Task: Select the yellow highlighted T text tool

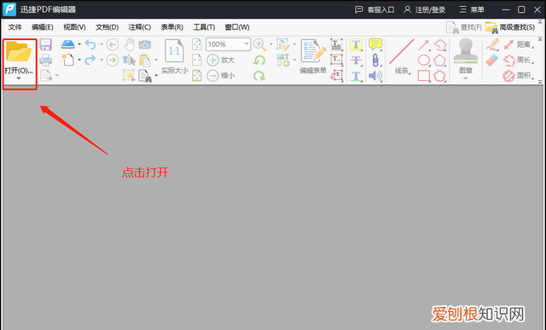Action: coord(356,44)
